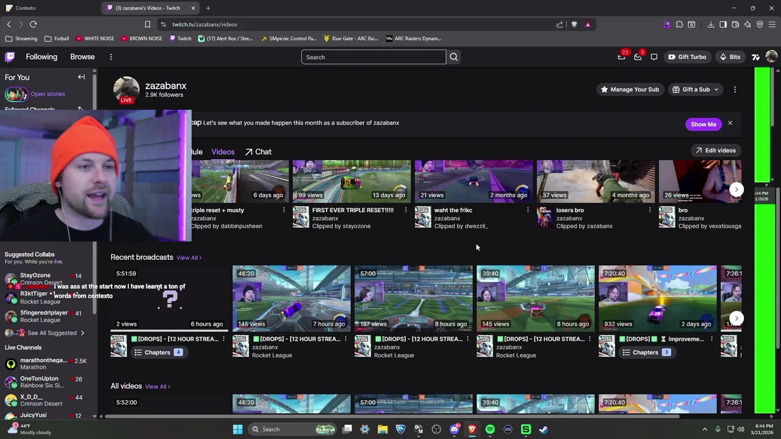
Task: Open Steam from the taskbar
Action: coord(544,429)
